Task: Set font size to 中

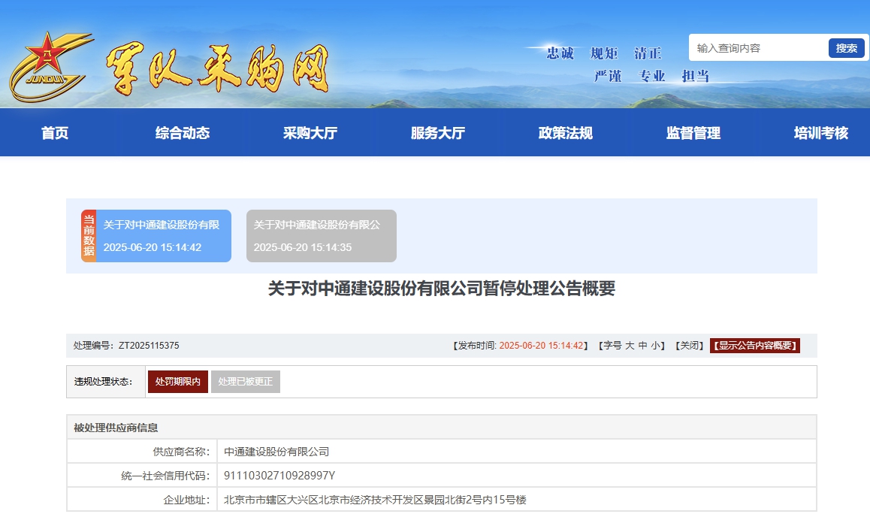Action: tap(642, 345)
